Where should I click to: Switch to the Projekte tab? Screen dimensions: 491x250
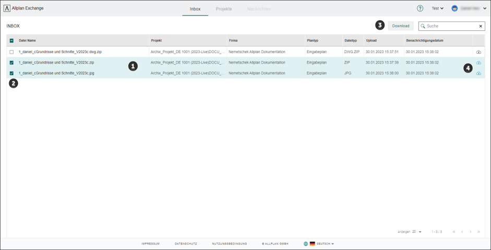(224, 9)
